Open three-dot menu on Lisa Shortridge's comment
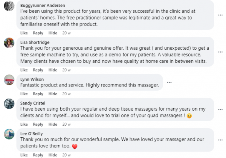This screenshot has width=226, height=158. (x=220, y=52)
